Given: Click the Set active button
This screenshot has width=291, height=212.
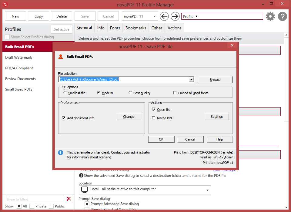Looking at the screenshot, I should pos(62,29).
